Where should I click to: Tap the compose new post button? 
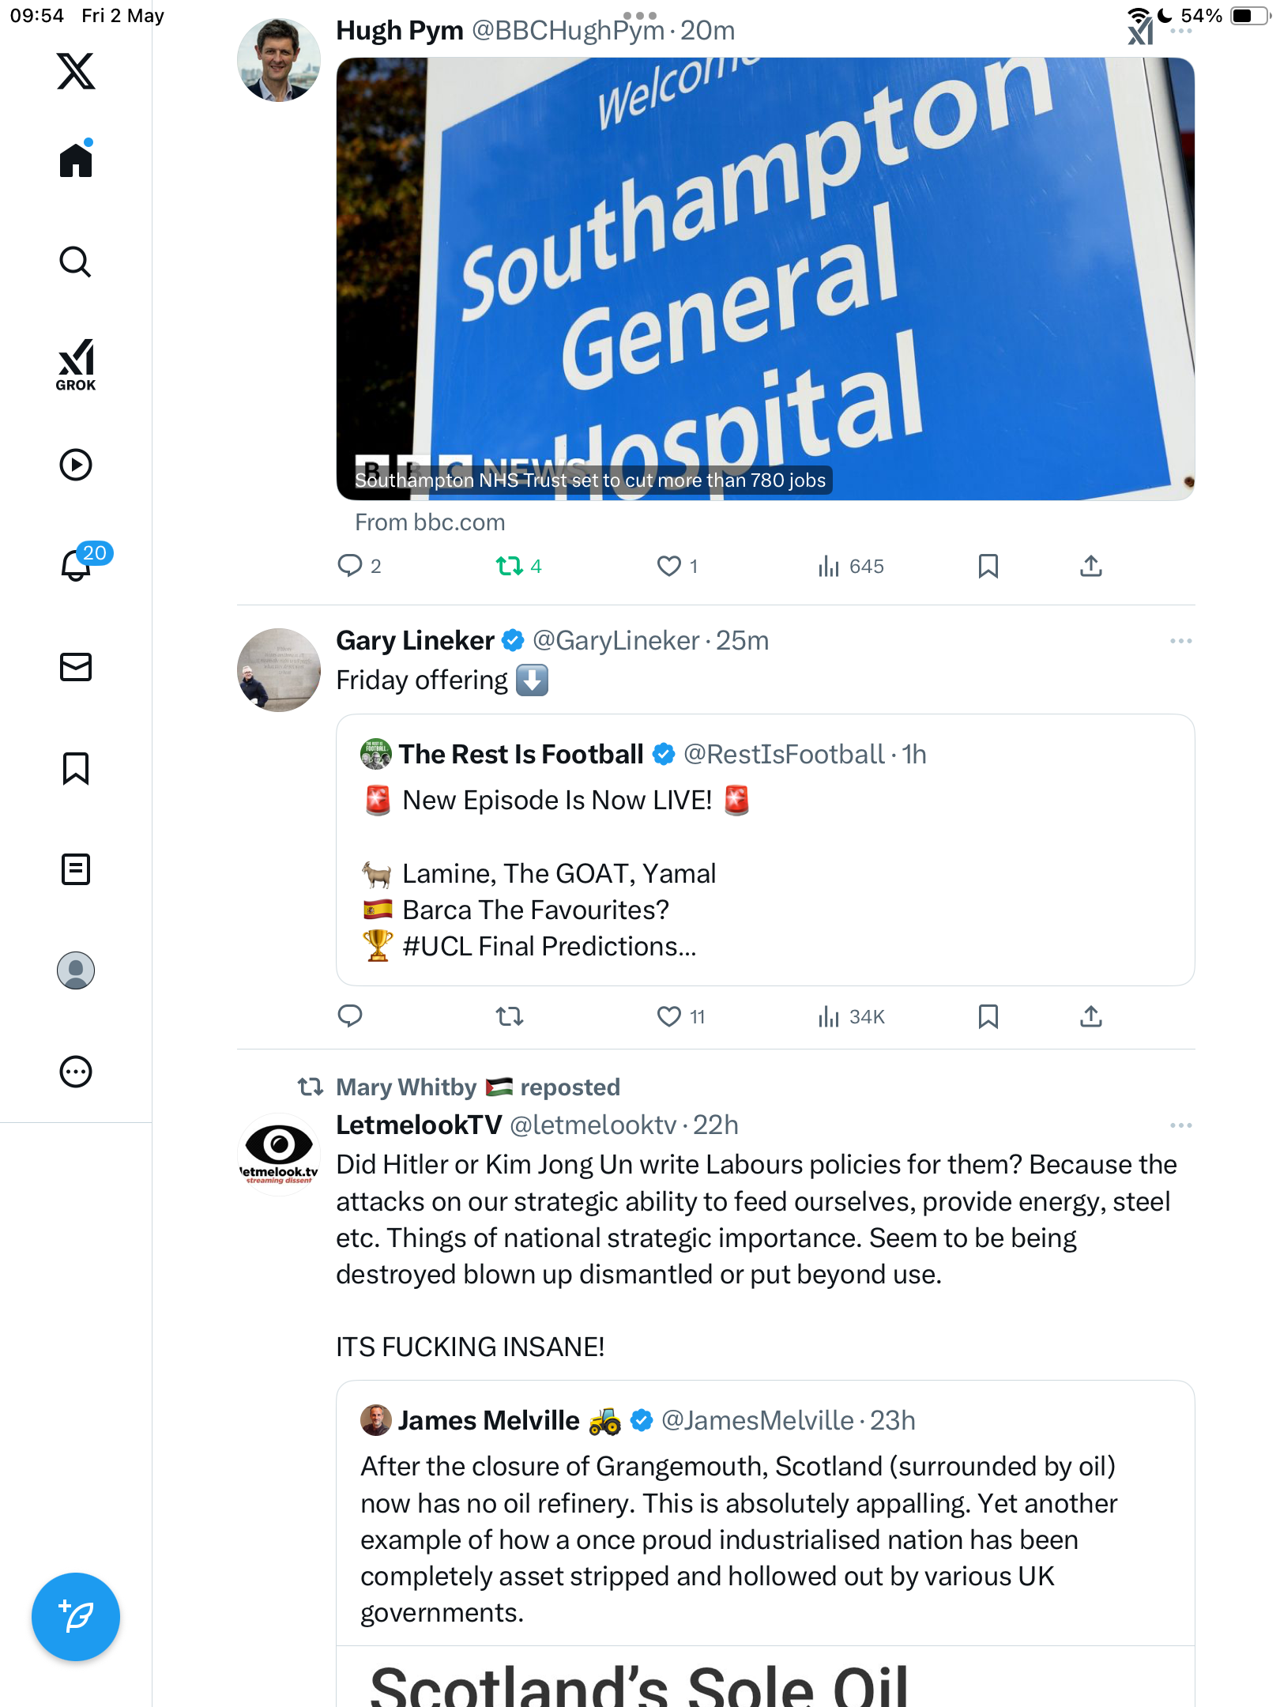coord(76,1617)
